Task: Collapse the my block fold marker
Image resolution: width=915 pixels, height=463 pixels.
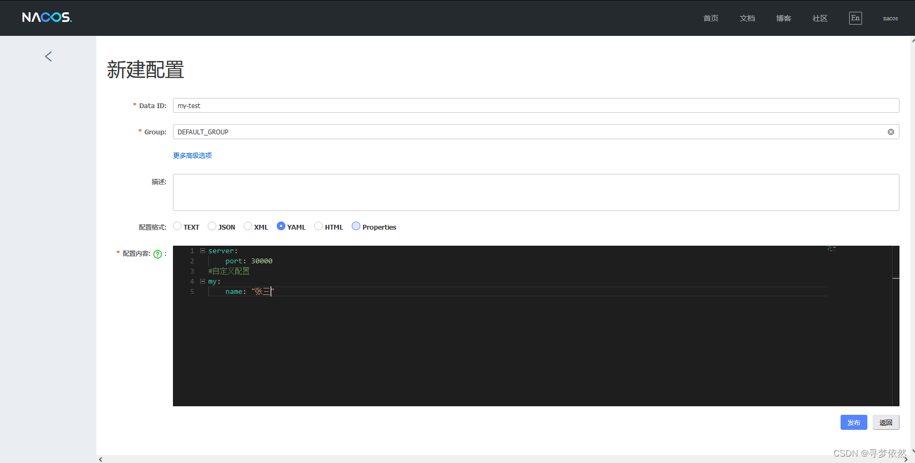Action: [202, 281]
